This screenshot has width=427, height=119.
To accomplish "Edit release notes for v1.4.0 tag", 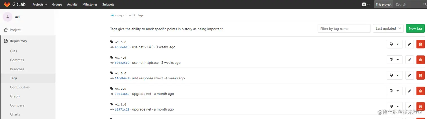I will coord(409,60).
